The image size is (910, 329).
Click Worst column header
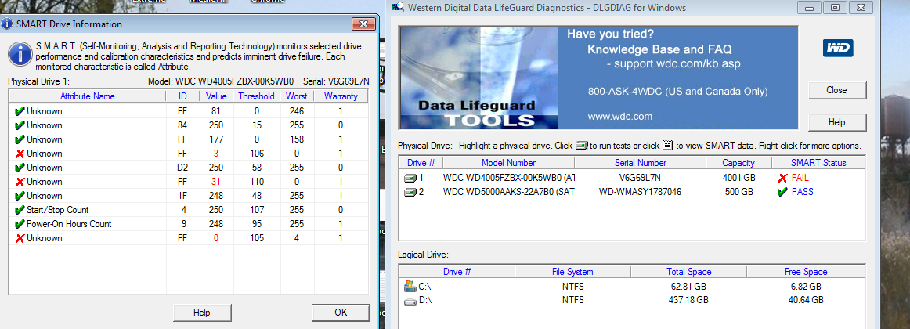click(x=297, y=96)
